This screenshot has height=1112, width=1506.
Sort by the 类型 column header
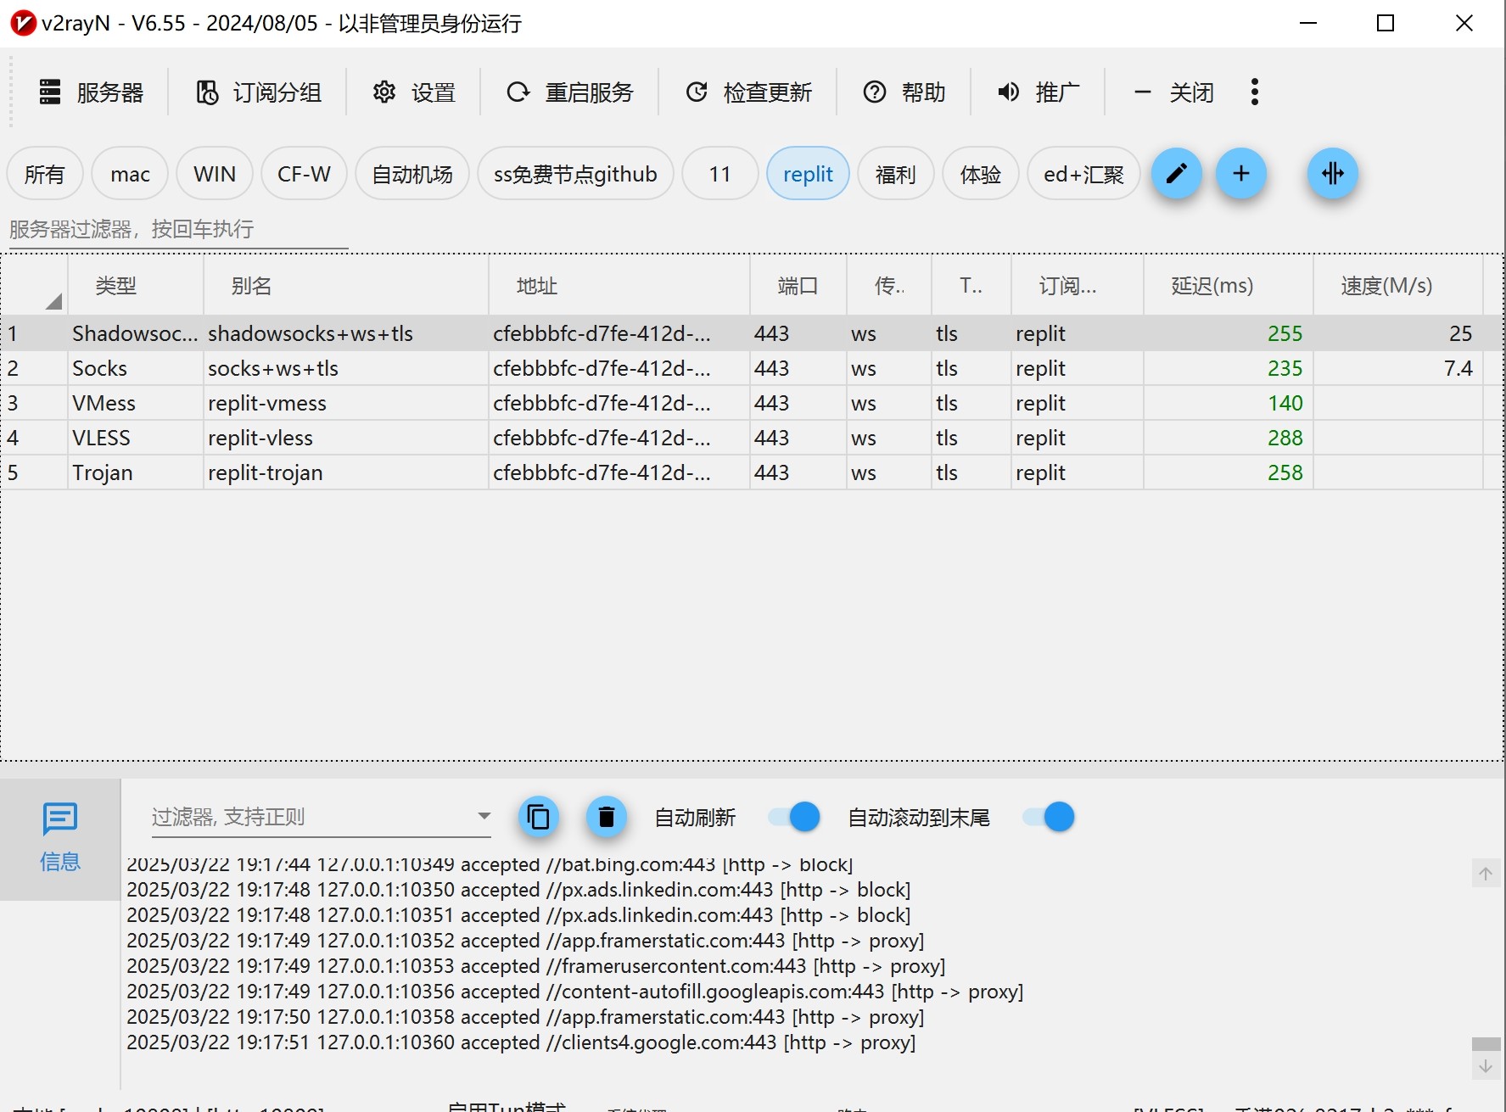pos(136,286)
